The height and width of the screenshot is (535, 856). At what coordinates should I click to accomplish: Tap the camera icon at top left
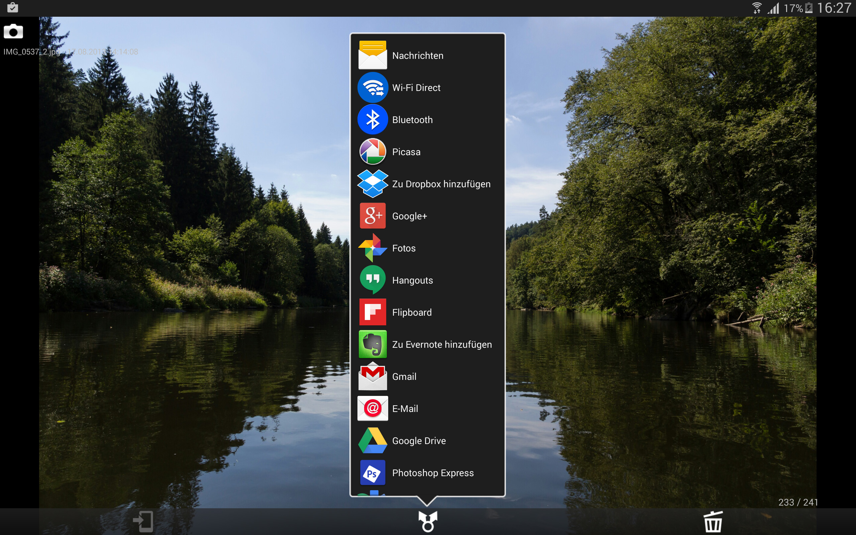(13, 32)
